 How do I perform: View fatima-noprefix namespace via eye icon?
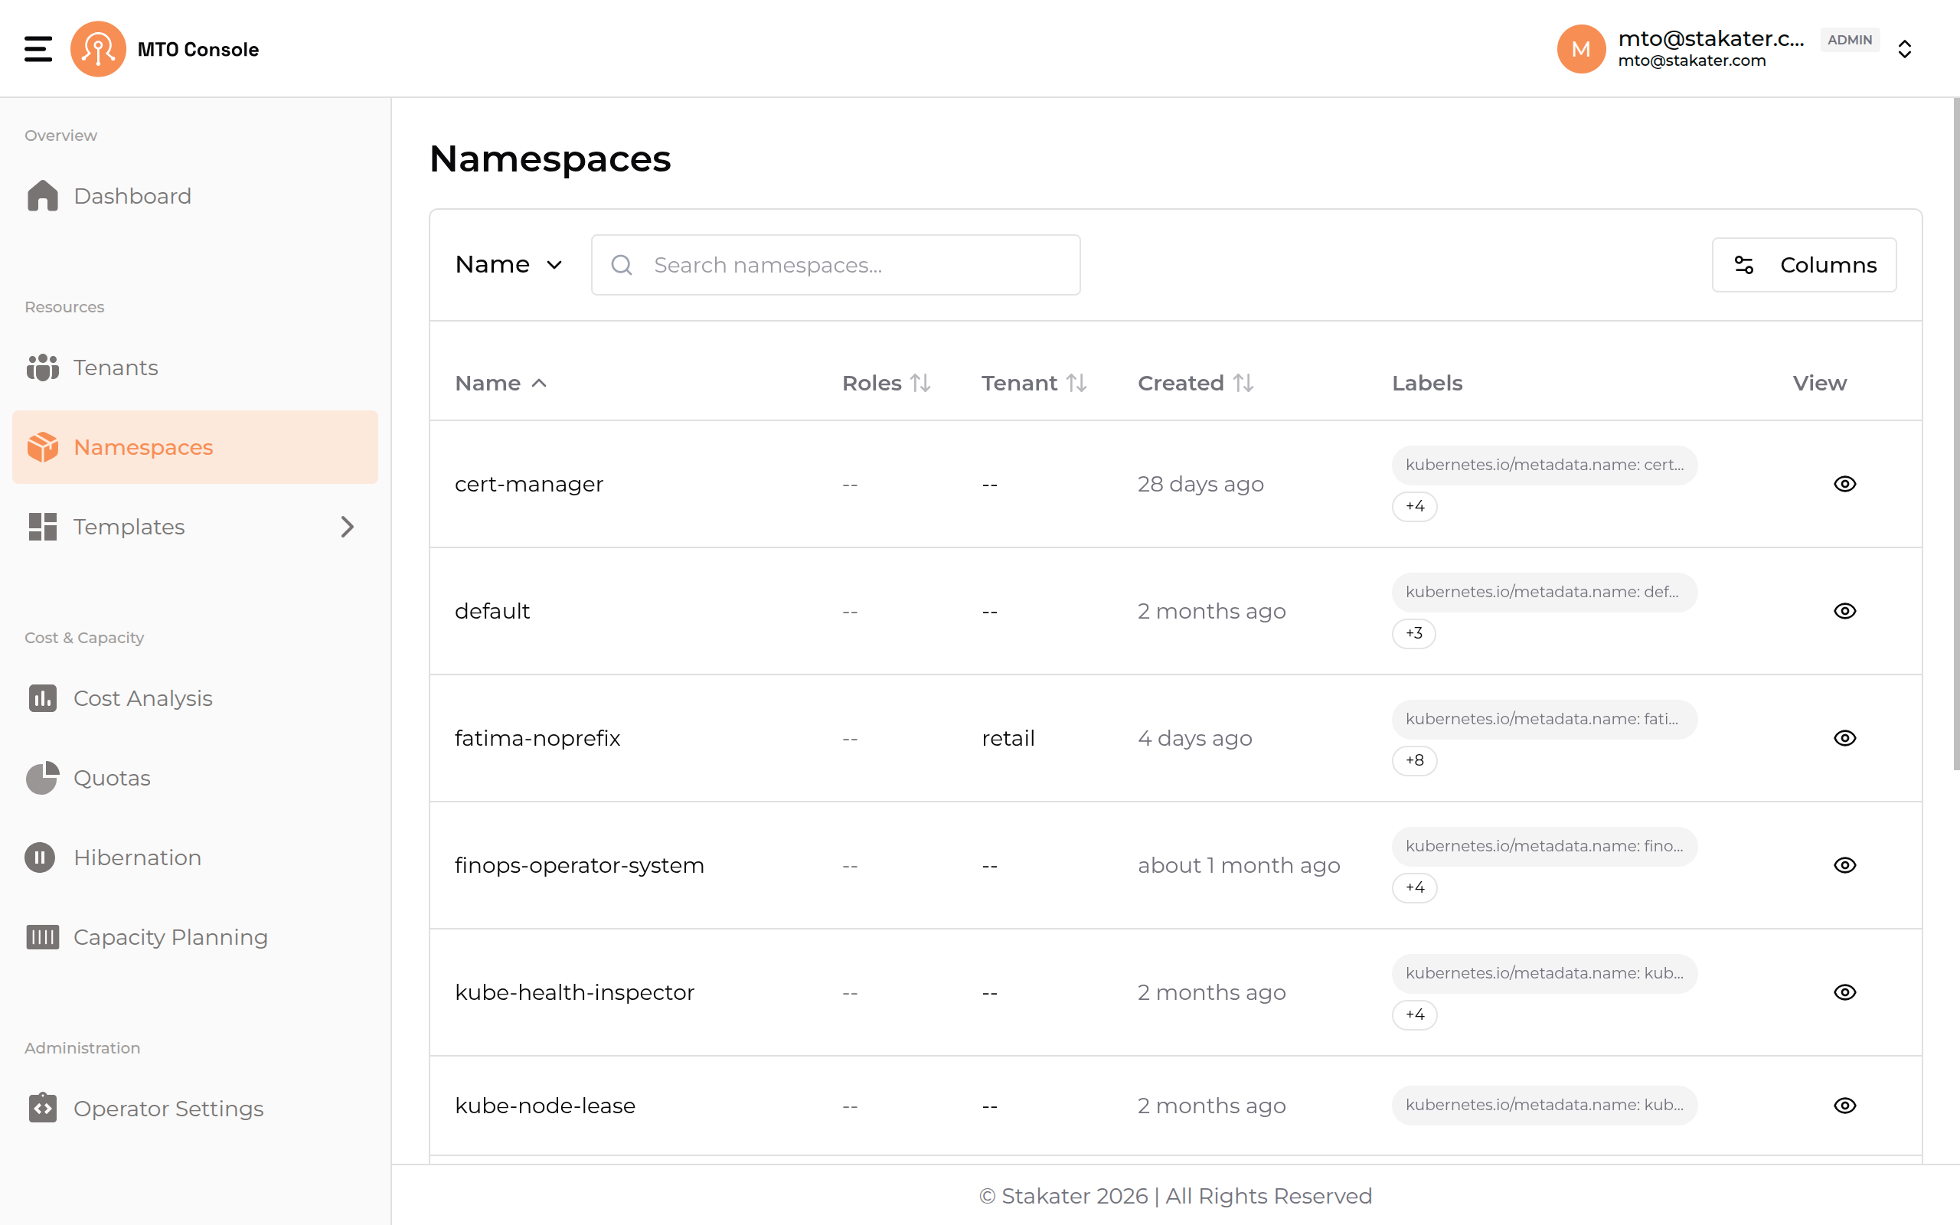coord(1845,738)
